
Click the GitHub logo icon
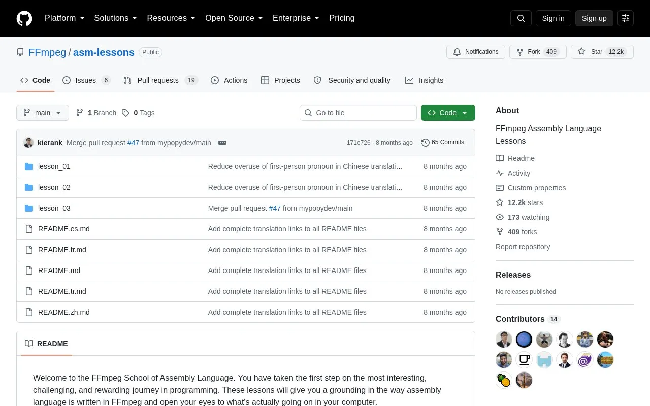pos(24,18)
